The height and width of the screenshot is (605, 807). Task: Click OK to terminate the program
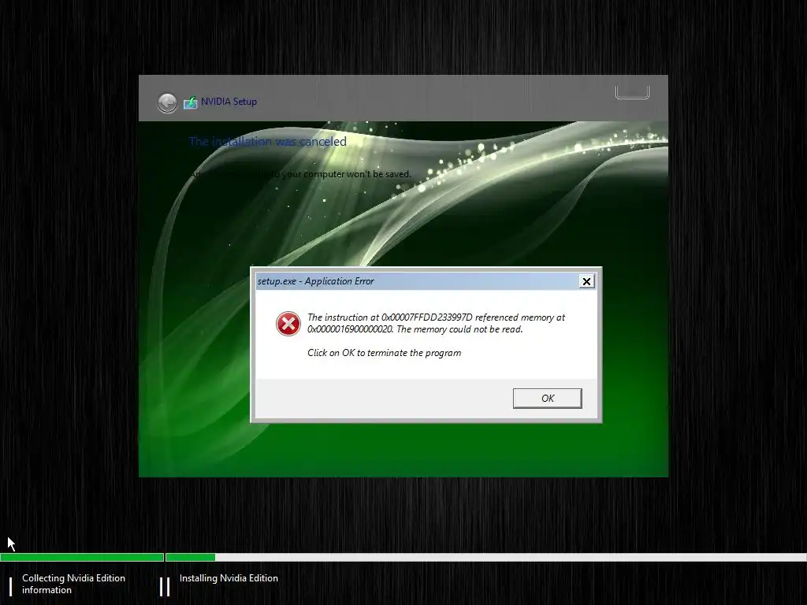coord(547,398)
